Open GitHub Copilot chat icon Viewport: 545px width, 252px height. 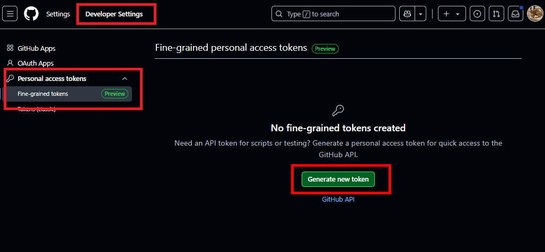pos(407,14)
